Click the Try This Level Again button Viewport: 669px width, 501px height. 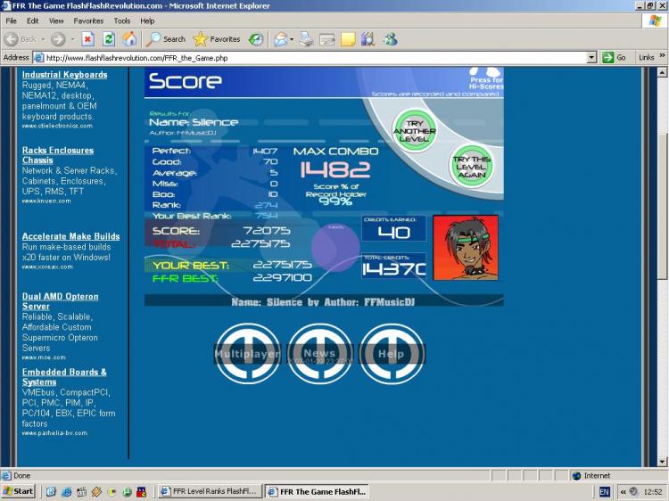[x=471, y=164]
